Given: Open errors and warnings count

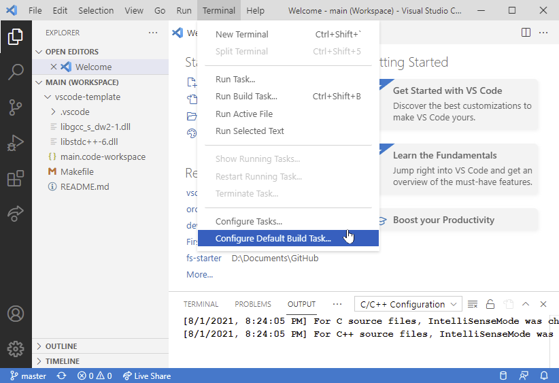Looking at the screenshot, I should pyautogui.click(x=95, y=376).
